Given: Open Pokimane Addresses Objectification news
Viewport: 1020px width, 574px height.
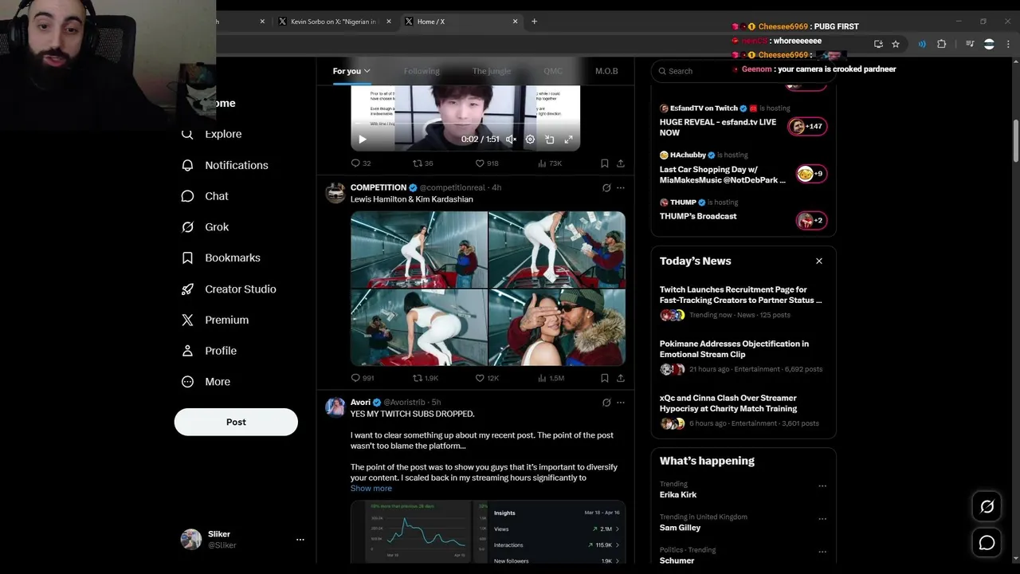Looking at the screenshot, I should tap(743, 356).
